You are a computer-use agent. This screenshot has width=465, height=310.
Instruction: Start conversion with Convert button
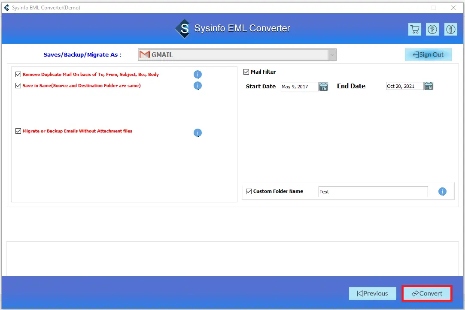pos(427,293)
